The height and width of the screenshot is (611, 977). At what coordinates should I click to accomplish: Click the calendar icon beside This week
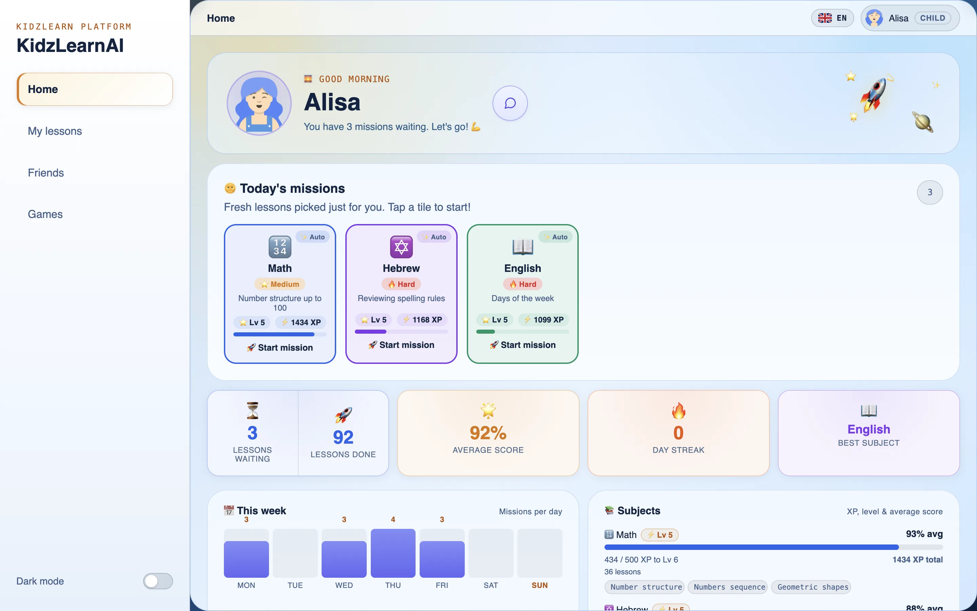229,511
